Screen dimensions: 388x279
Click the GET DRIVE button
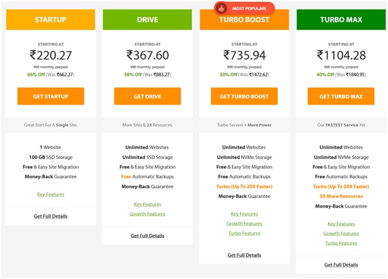(147, 96)
